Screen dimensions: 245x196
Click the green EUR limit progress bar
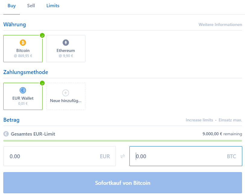click(123, 141)
